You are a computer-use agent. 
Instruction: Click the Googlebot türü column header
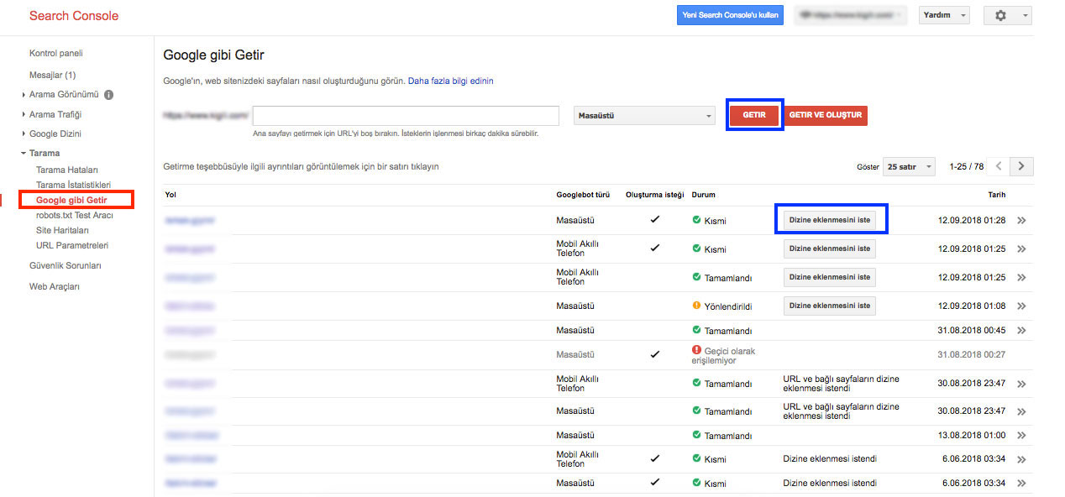[x=583, y=195]
